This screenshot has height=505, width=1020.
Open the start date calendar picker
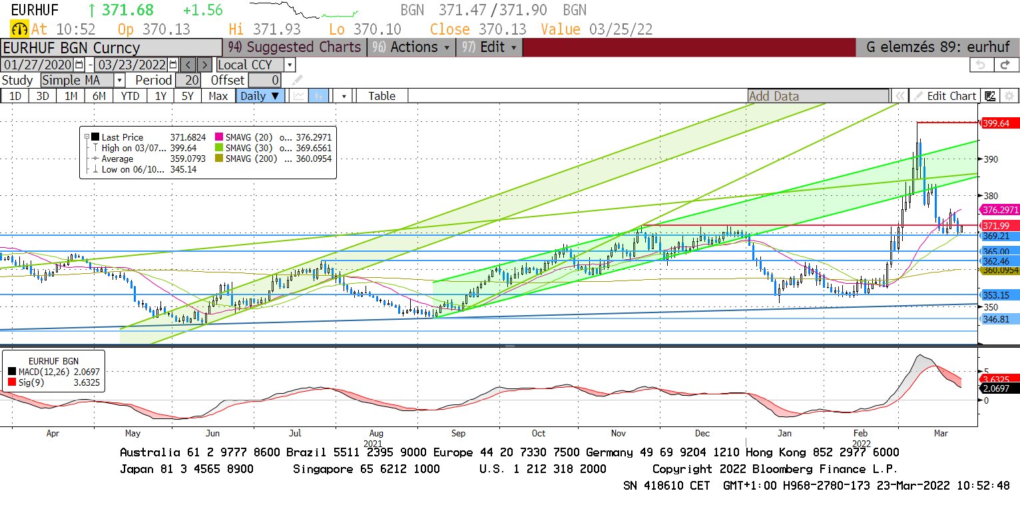click(79, 65)
